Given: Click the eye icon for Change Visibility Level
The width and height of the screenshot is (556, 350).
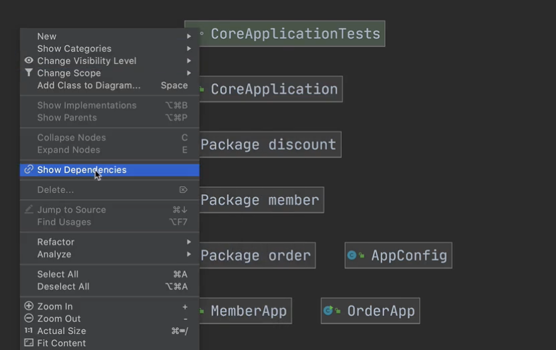Looking at the screenshot, I should (29, 61).
